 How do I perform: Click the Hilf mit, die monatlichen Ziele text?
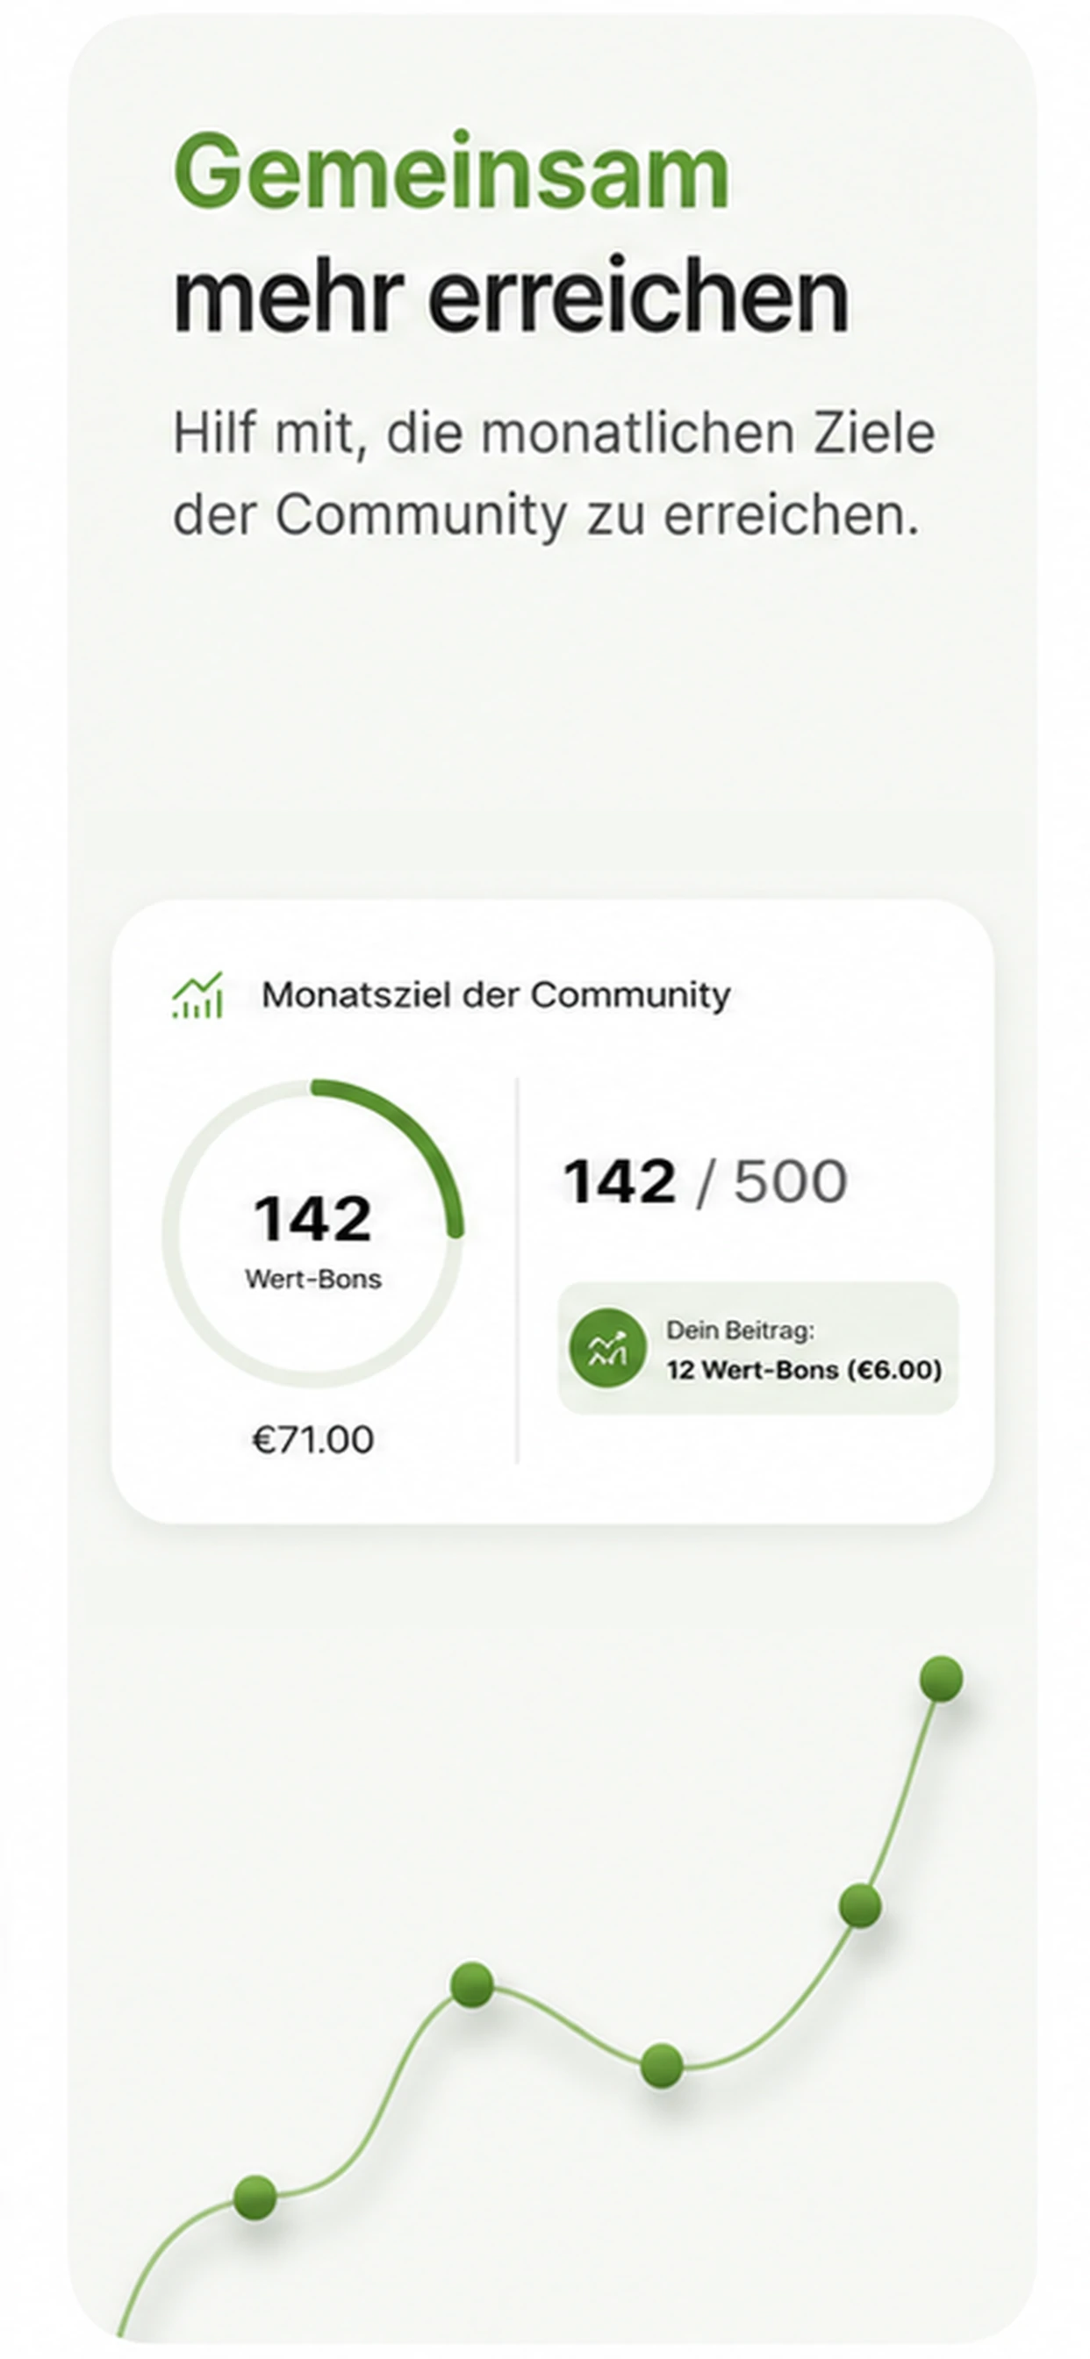coord(554,434)
